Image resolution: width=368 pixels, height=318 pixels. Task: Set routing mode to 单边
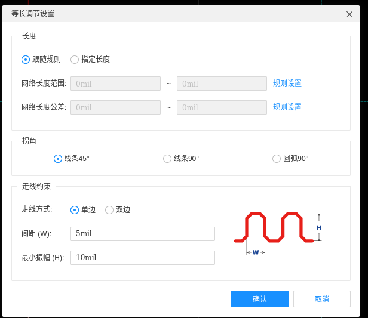(x=75, y=210)
